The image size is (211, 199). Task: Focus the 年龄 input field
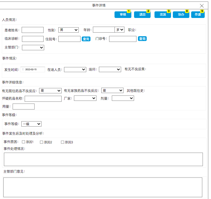coord(104,30)
